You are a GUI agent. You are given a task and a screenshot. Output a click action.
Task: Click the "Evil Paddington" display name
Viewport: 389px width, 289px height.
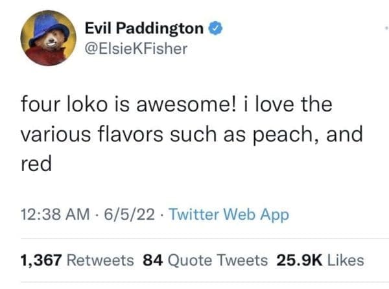click(145, 28)
